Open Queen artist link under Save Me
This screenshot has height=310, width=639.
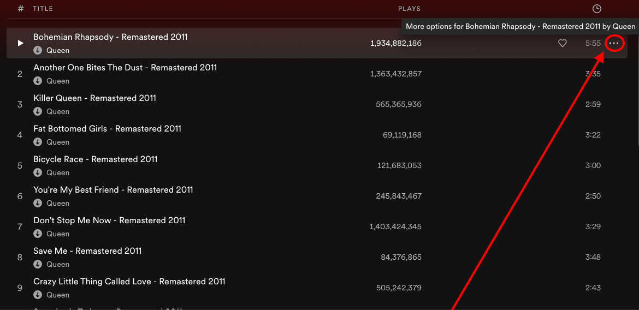coord(58,264)
